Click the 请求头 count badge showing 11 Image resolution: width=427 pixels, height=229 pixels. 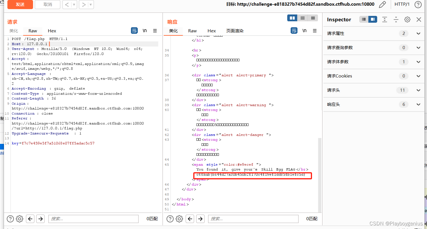(x=402, y=90)
